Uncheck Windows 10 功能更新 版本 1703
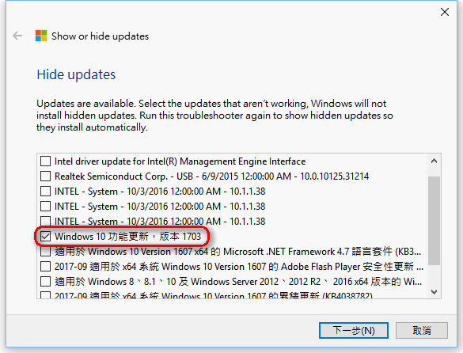This screenshot has width=463, height=353. 45,237
